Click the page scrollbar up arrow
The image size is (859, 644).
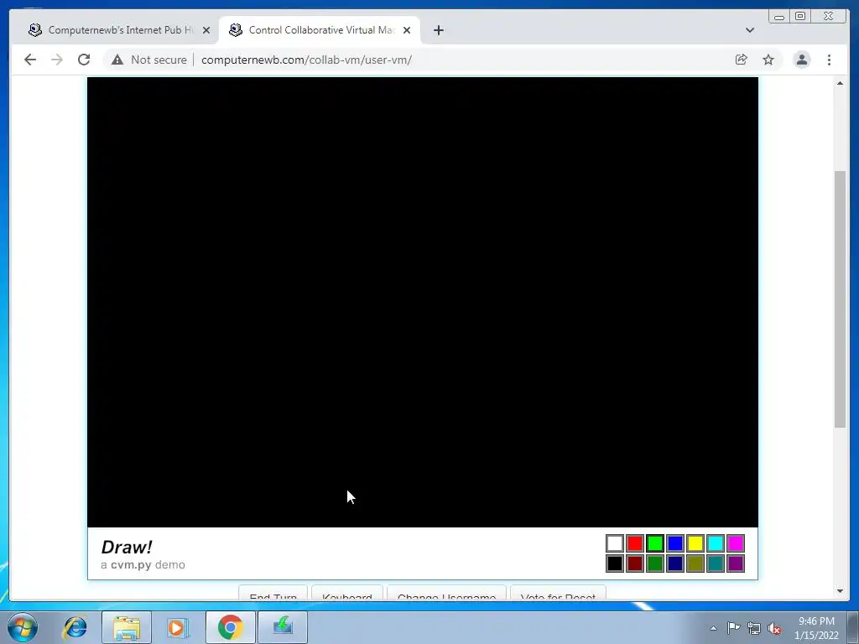840,83
